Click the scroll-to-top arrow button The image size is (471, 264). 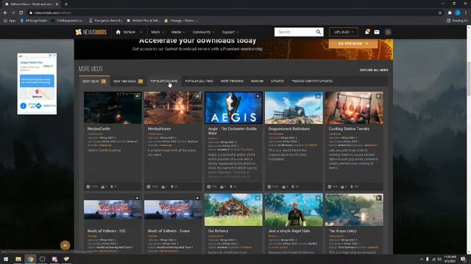pyautogui.click(x=65, y=246)
